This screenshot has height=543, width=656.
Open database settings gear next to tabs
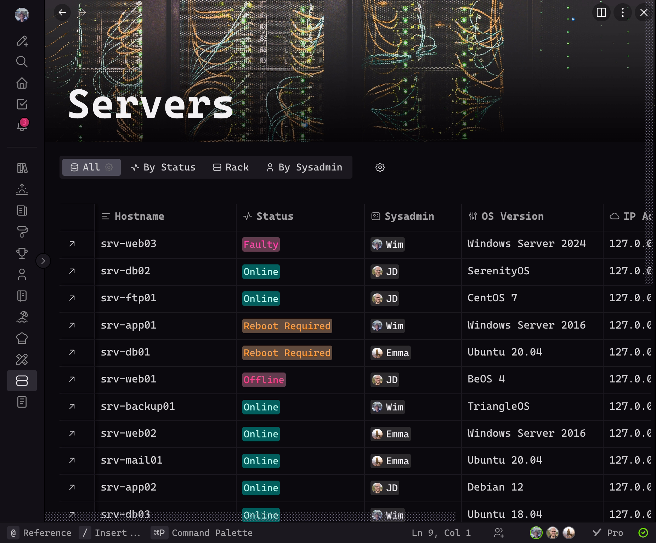coord(380,167)
